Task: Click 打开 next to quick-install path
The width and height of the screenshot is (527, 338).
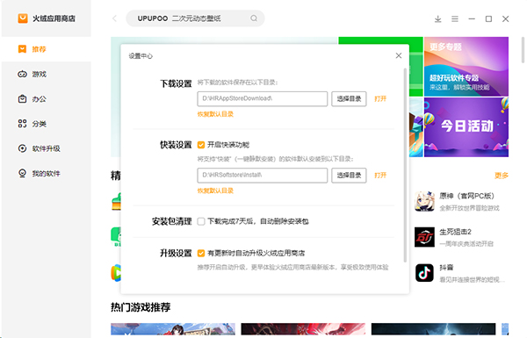Action: point(380,176)
